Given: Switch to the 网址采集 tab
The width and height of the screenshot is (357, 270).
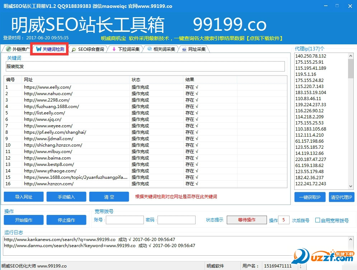Looking at the screenshot, I should click(x=194, y=49).
